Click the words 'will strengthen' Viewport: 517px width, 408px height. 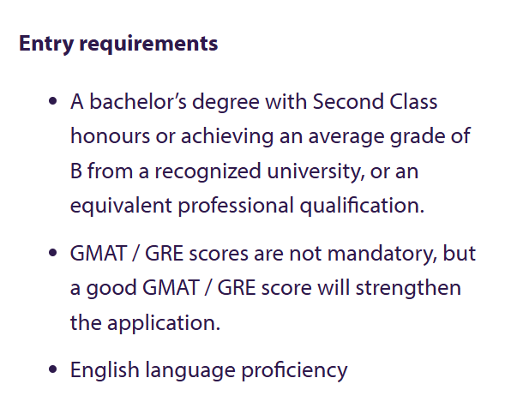[x=389, y=288]
